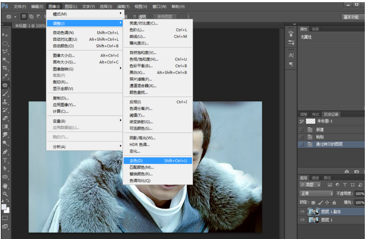Toggle visibility of 图层 1 layer
The width and height of the screenshot is (367, 239).
point(302,220)
